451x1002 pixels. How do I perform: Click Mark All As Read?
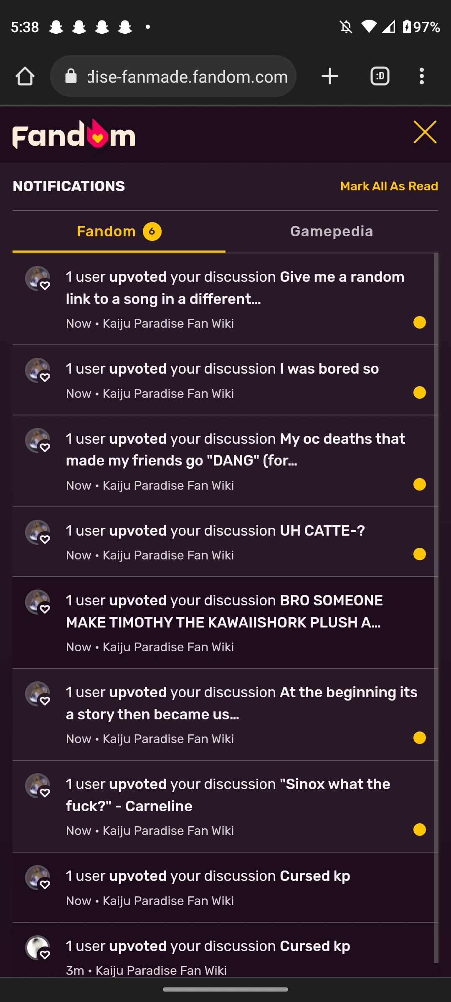(x=389, y=186)
